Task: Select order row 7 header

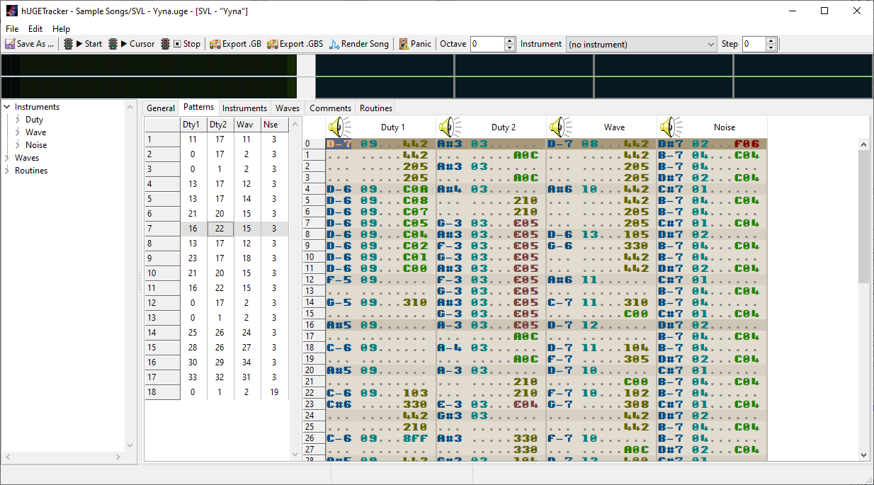Action: click(162, 229)
